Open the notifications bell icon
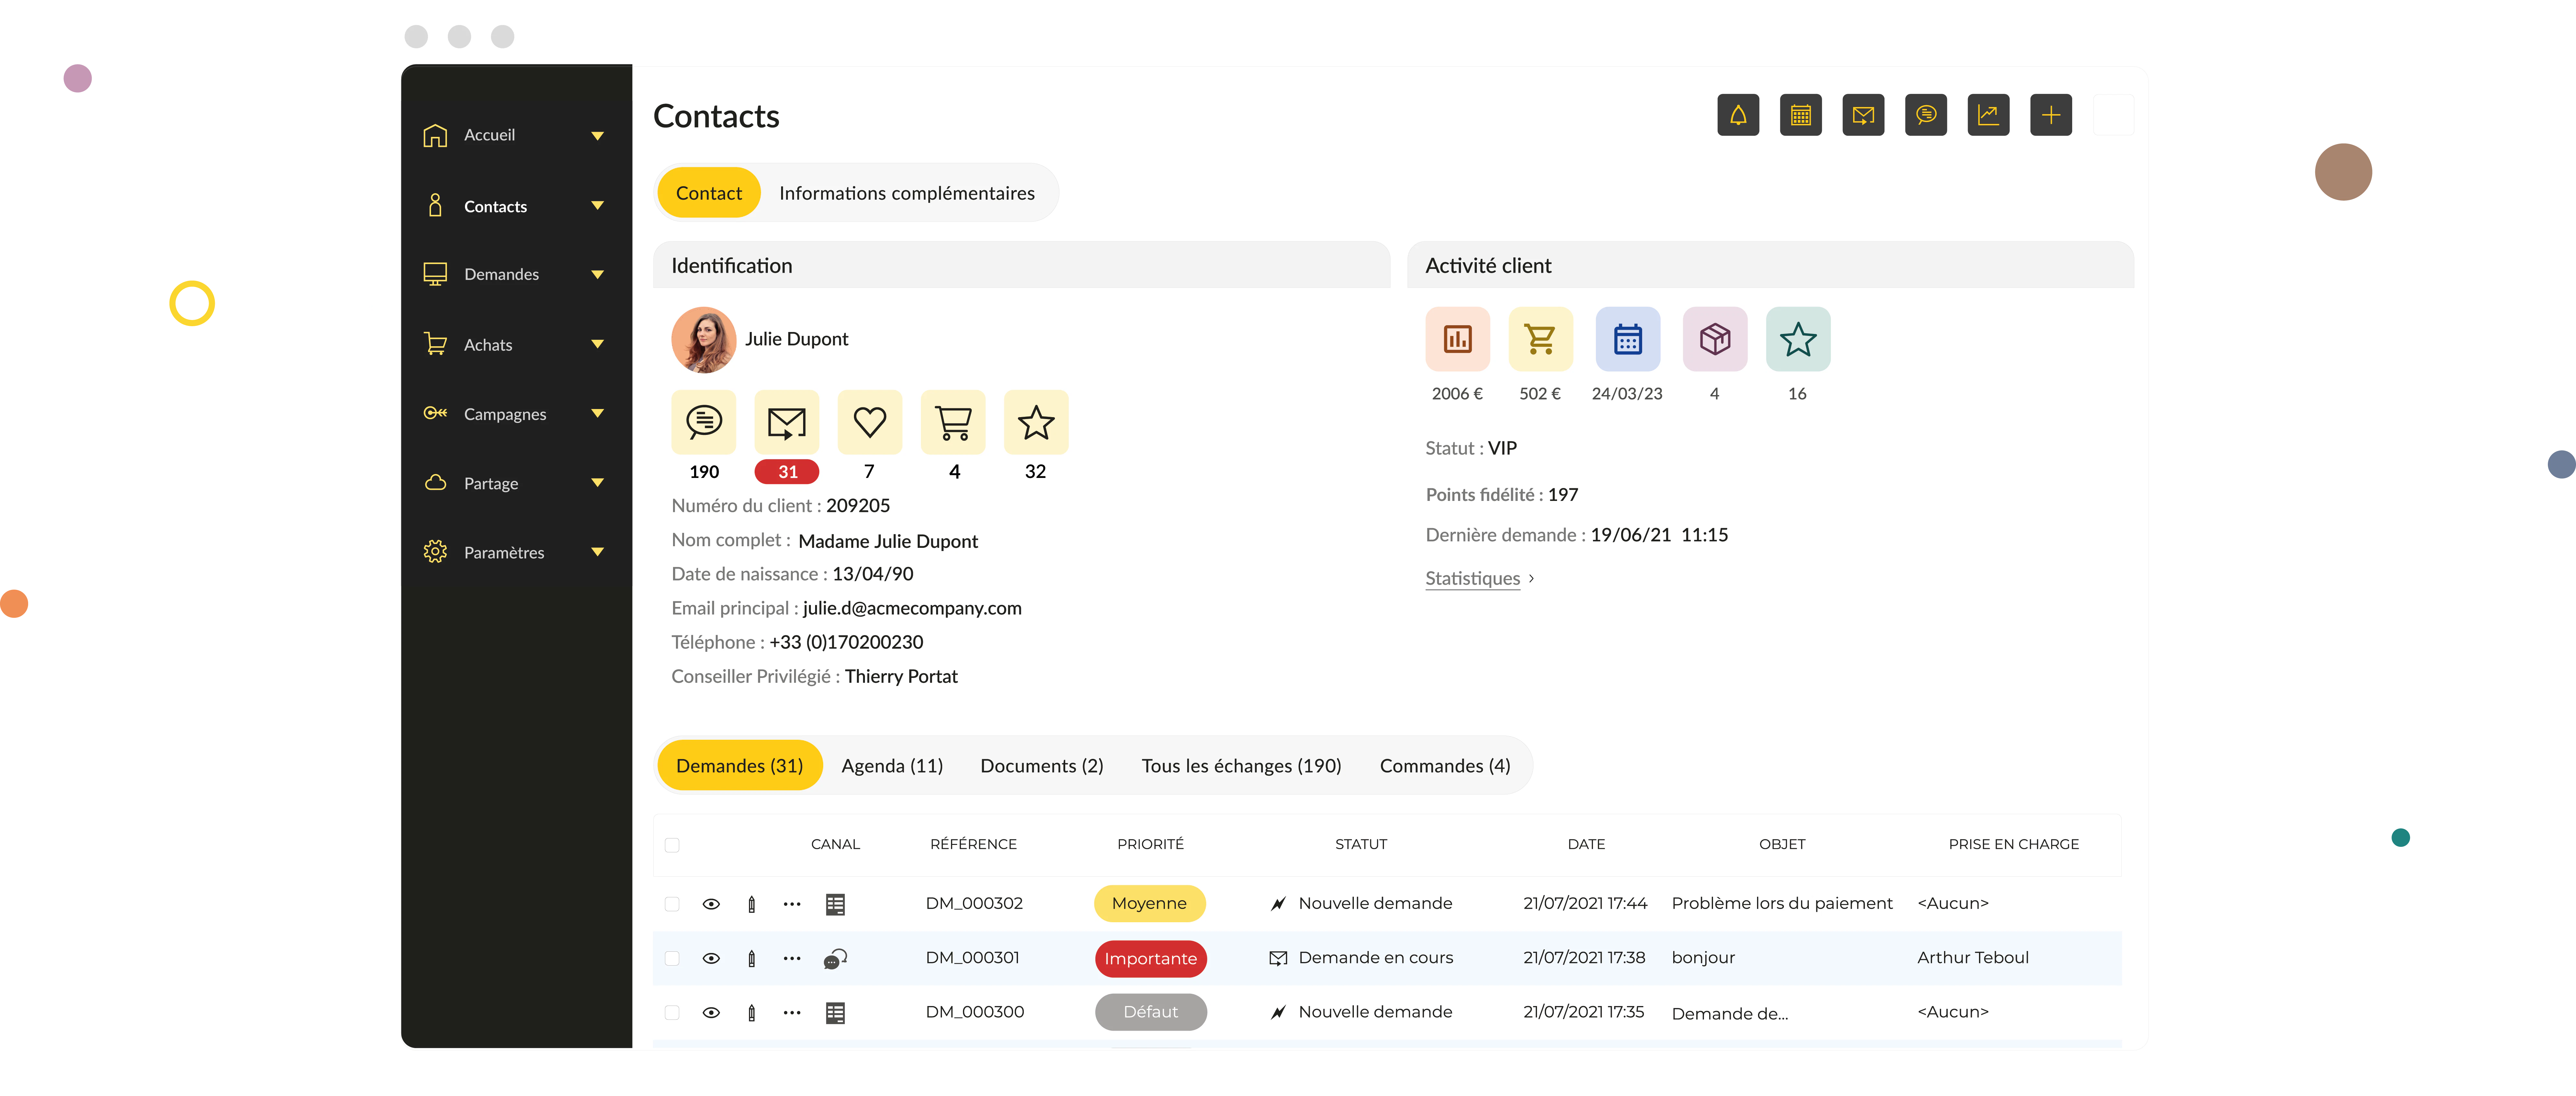 1738,115
